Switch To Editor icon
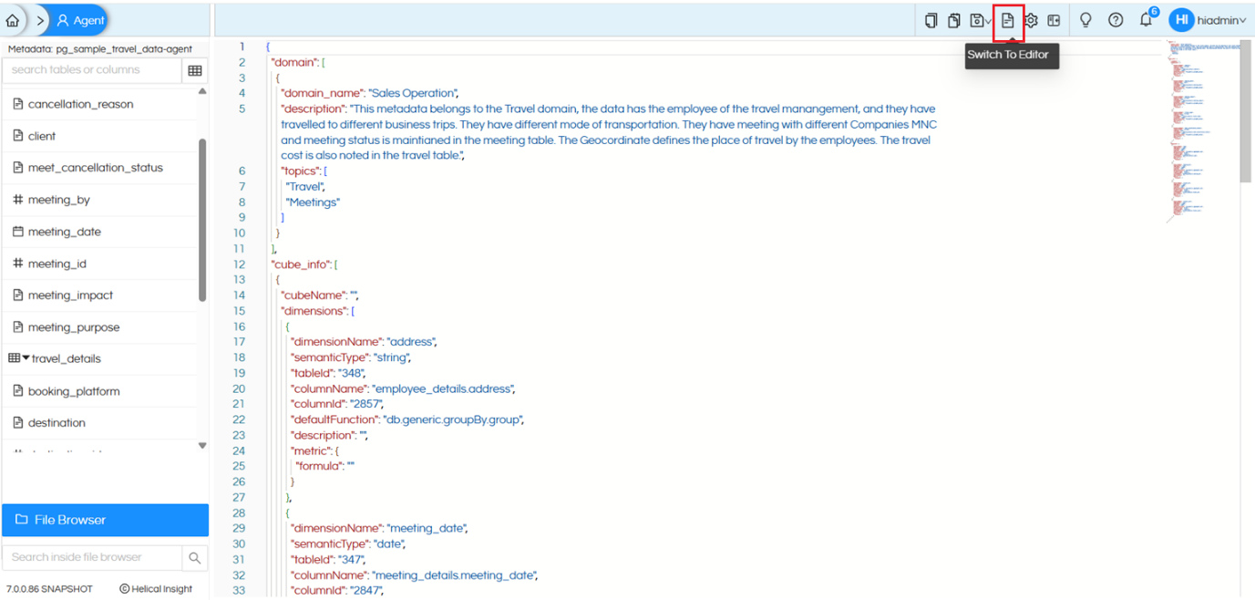Image resolution: width=1255 pixels, height=600 pixels. (x=1008, y=21)
